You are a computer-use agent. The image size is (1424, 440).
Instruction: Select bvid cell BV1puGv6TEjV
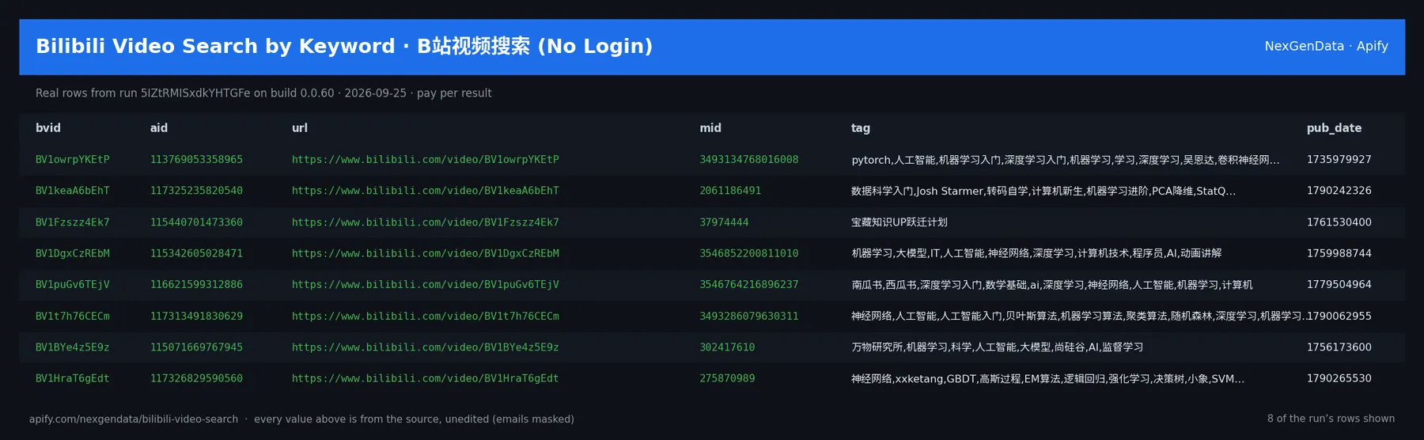(73, 284)
